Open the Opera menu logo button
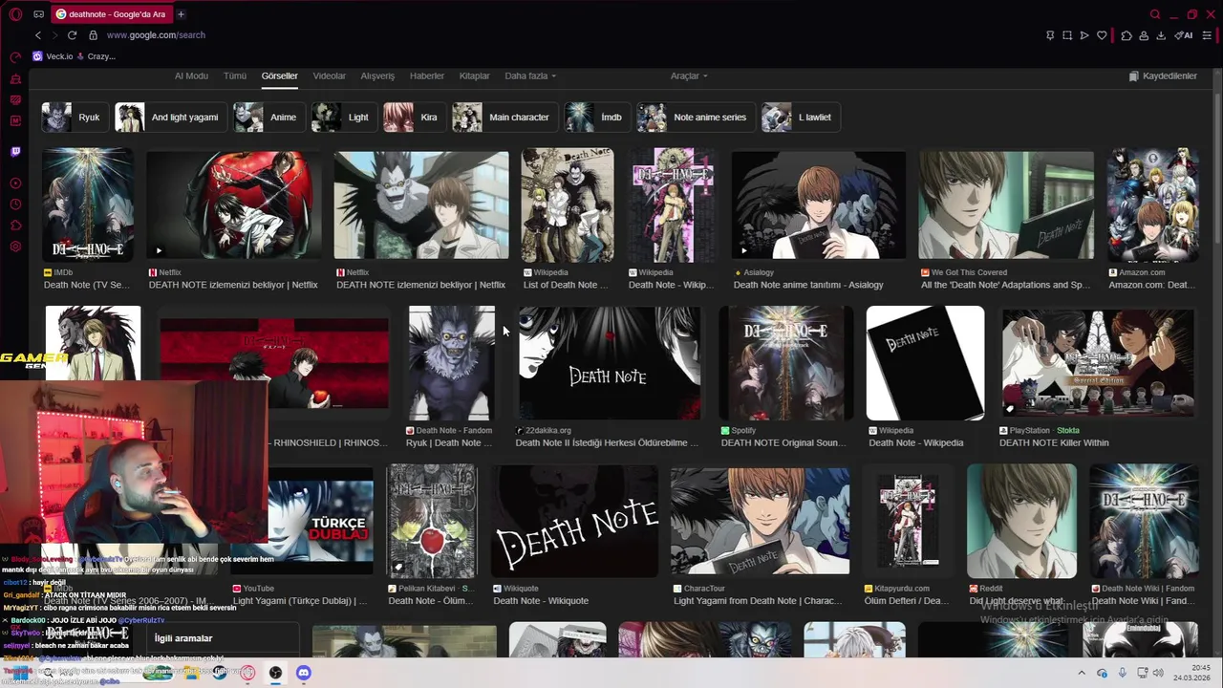This screenshot has height=688, width=1223. (14, 13)
